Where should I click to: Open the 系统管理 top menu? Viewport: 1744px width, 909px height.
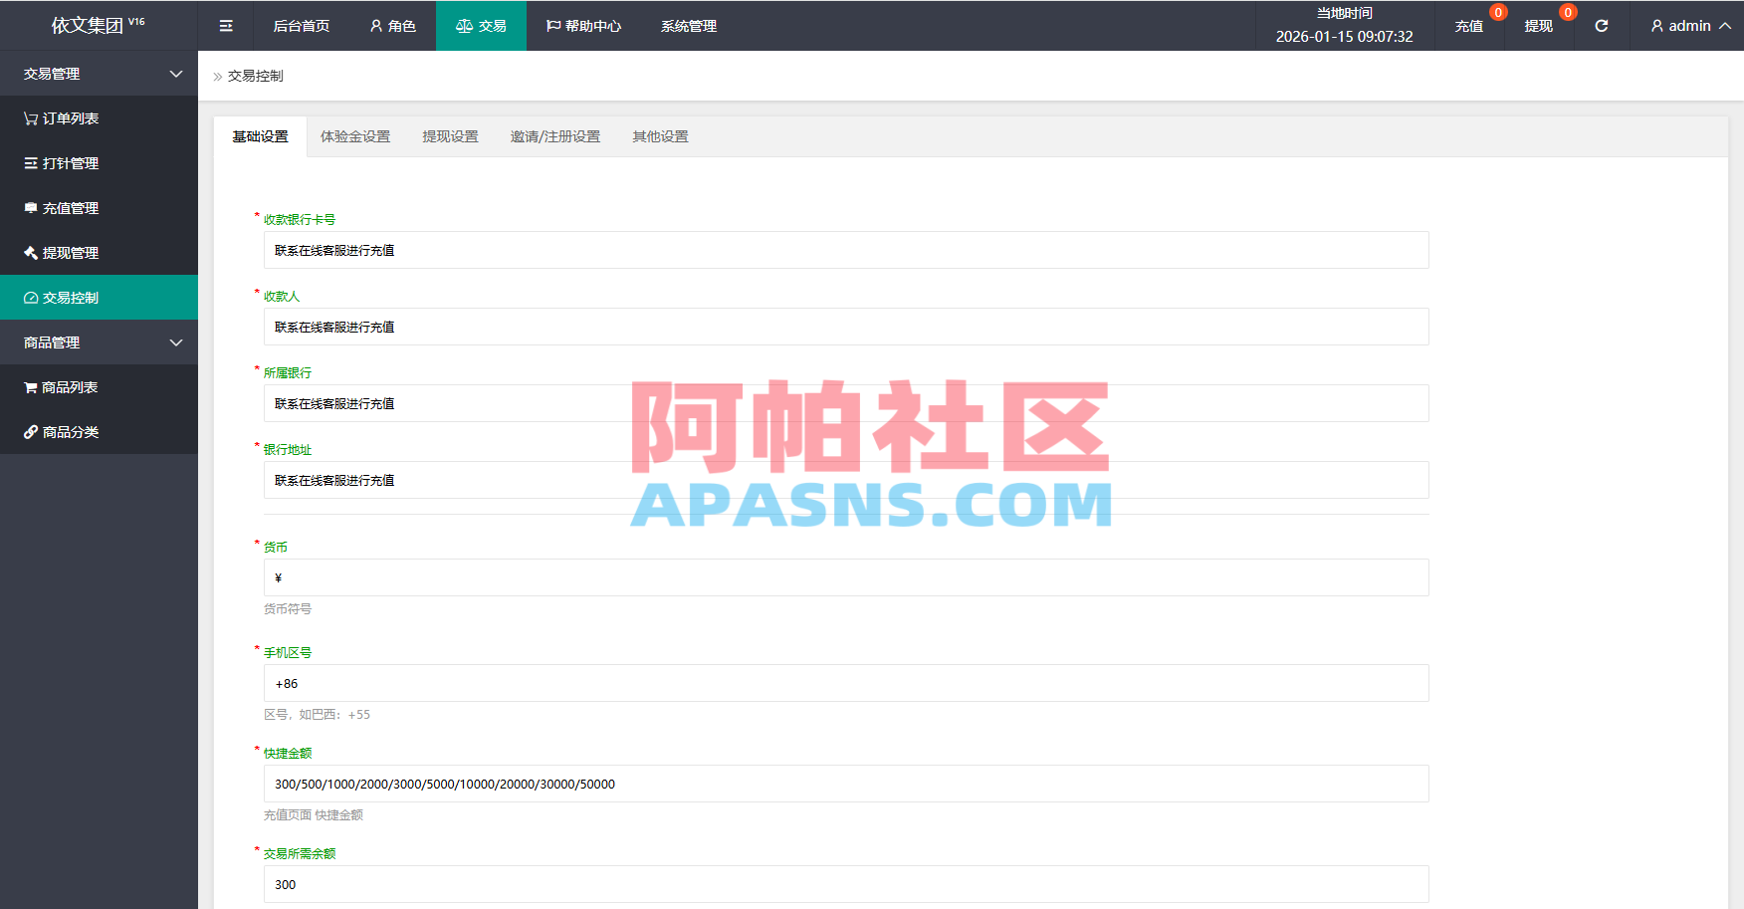click(x=689, y=26)
